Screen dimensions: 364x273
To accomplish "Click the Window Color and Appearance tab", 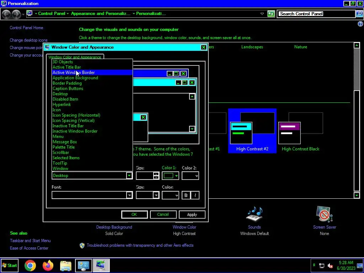I will click(75, 57).
